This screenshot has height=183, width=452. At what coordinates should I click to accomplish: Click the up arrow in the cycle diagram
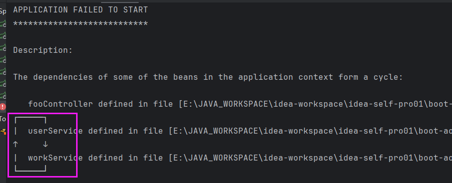pos(16,145)
